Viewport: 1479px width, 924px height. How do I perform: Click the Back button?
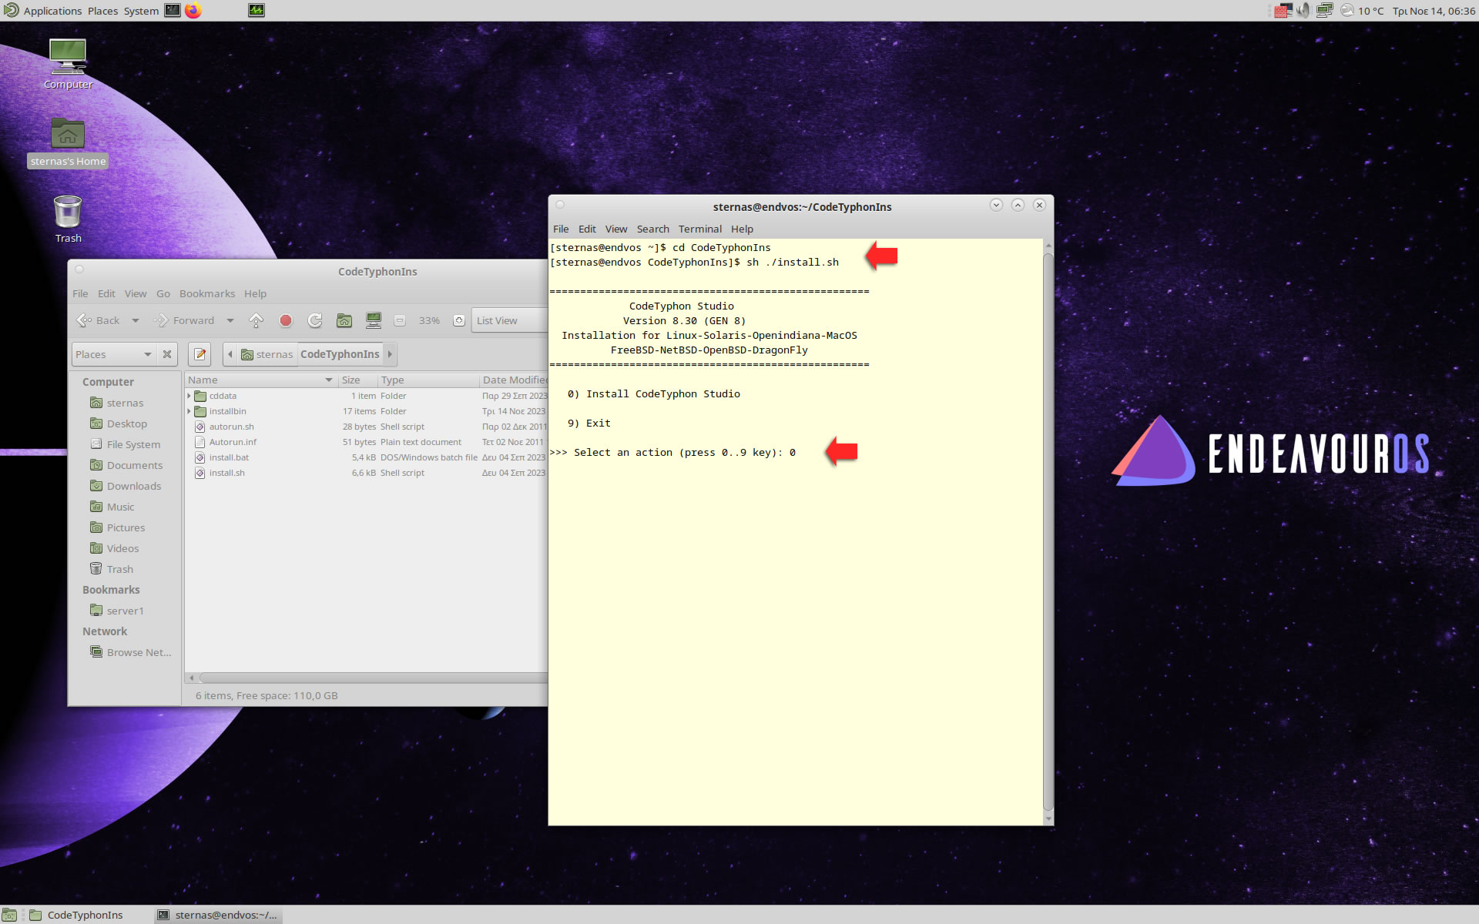click(99, 320)
